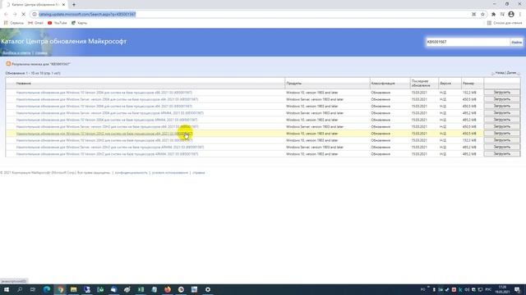This screenshot has width=526, height=295.
Task: Click Загрузить for Windows 10 2004 ARM64 row
Action: pos(502,120)
